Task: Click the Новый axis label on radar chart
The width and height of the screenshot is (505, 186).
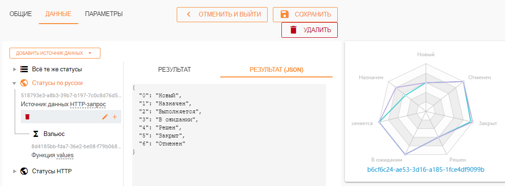Action: pyautogui.click(x=426, y=54)
